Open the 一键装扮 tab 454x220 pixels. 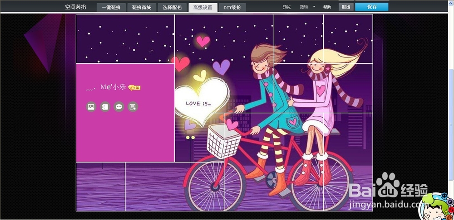[x=111, y=8]
